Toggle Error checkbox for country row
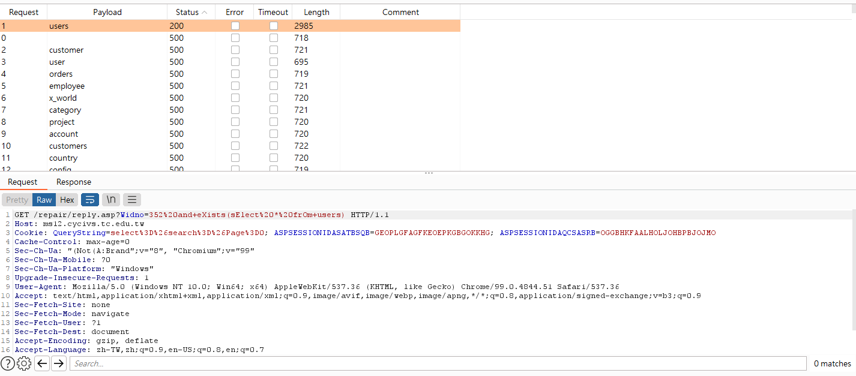 click(235, 158)
